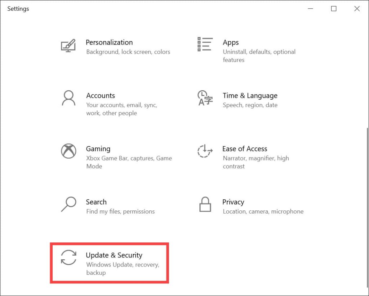Go to Time & Language title
Screen dimensions: 369x296
[x=250, y=96]
